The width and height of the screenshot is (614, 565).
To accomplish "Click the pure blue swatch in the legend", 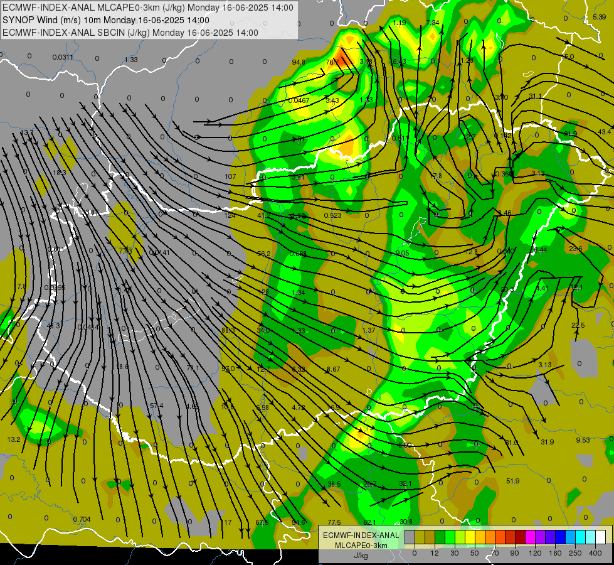I will (560, 537).
